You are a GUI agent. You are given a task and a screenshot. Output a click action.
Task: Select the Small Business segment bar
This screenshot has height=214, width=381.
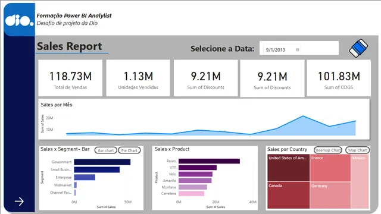coord(96,169)
